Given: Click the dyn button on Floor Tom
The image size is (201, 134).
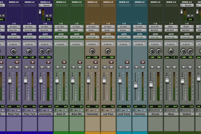Looking at the screenshot, I should [x=29, y=110].
